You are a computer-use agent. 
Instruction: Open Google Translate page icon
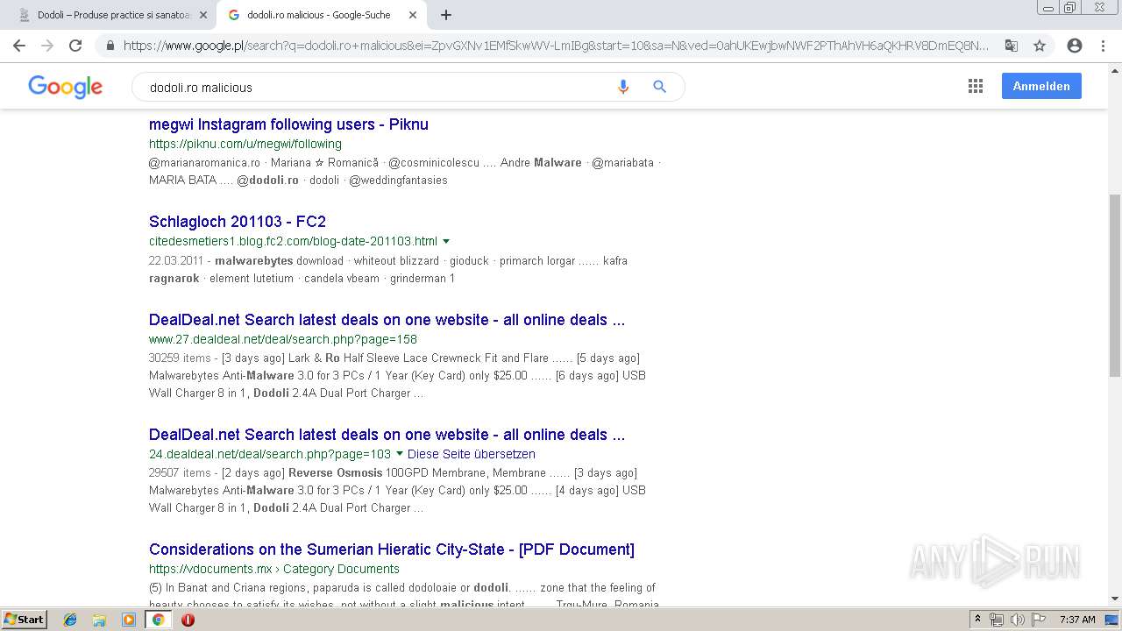[x=1012, y=46]
